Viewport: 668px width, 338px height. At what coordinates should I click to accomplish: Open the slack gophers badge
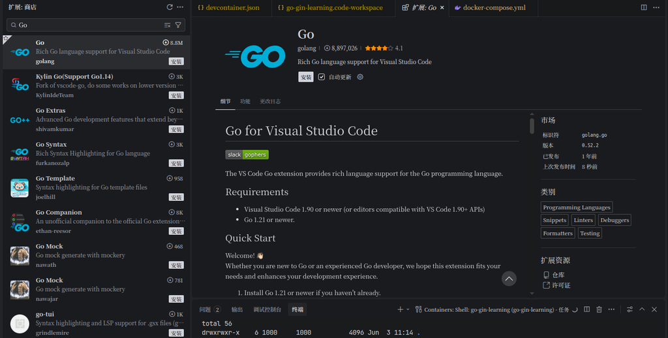pos(247,155)
